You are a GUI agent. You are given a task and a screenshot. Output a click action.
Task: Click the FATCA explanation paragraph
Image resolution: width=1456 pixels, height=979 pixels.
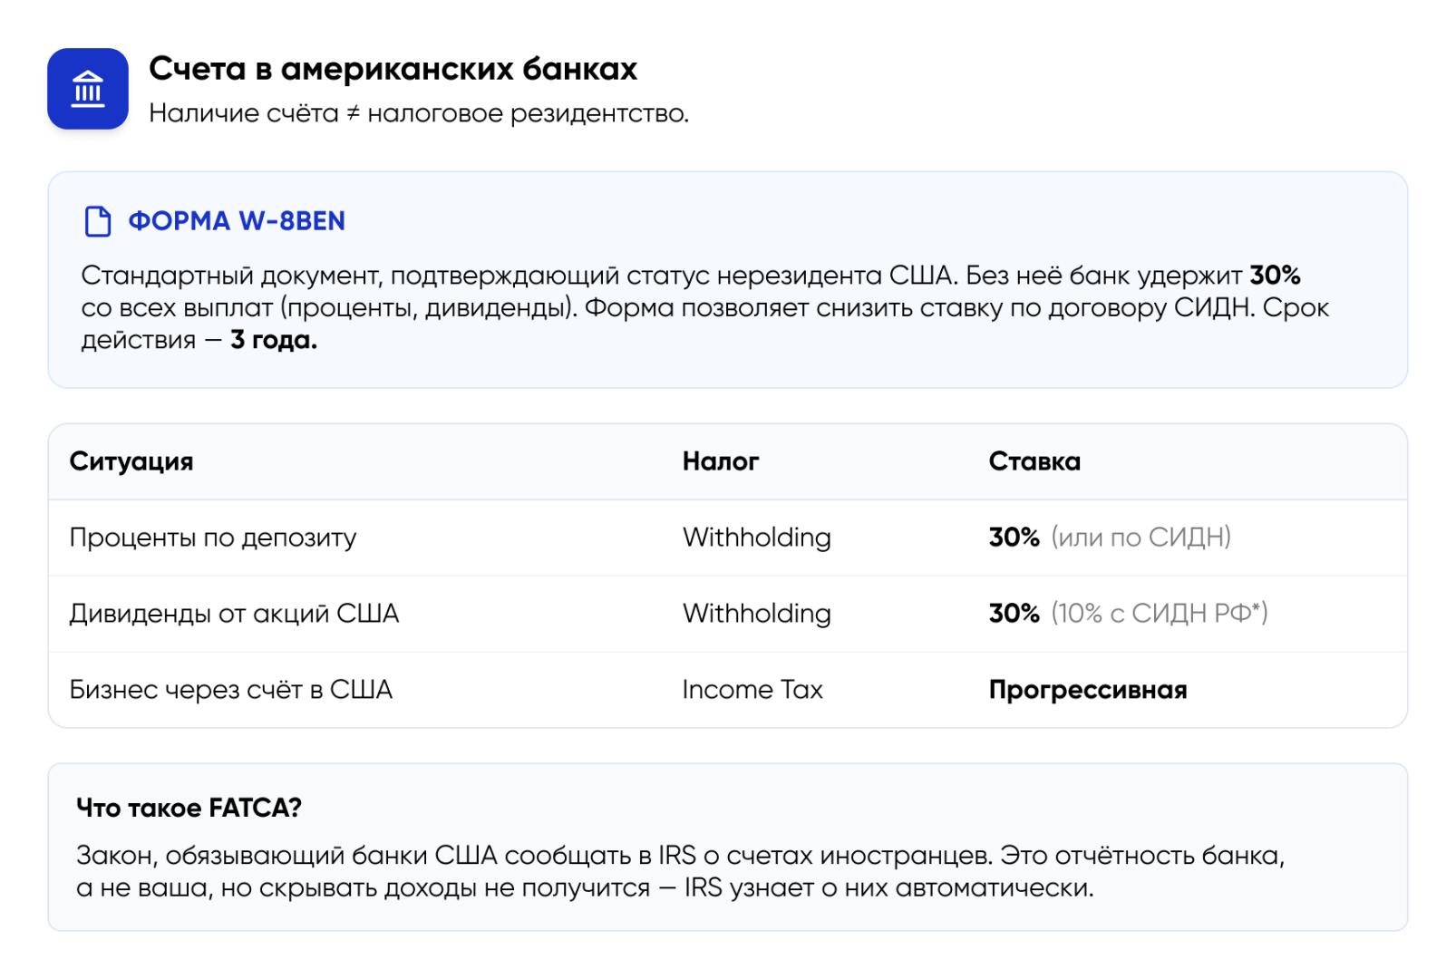click(x=680, y=871)
